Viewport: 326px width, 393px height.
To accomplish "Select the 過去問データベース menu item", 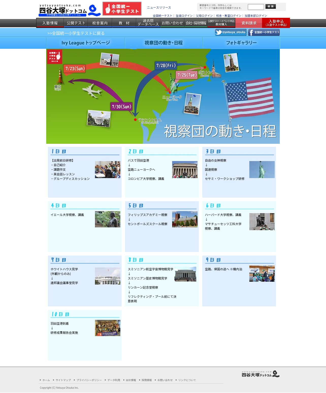I will pos(148,23).
